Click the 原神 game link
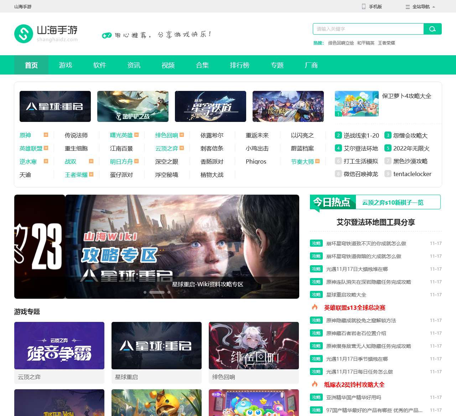 (25, 135)
